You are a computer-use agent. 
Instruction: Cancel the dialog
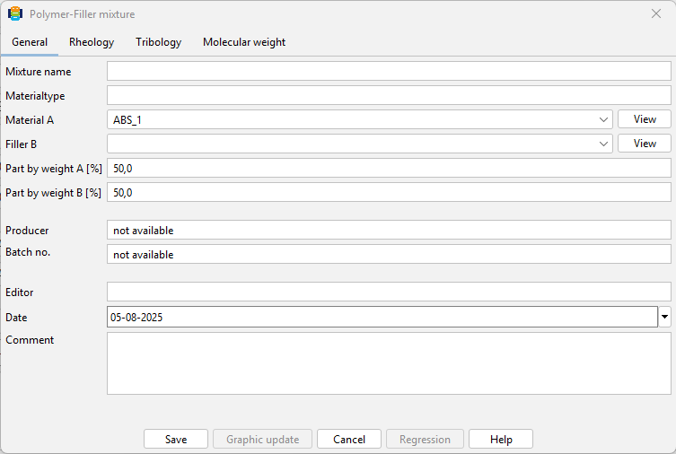click(x=349, y=439)
